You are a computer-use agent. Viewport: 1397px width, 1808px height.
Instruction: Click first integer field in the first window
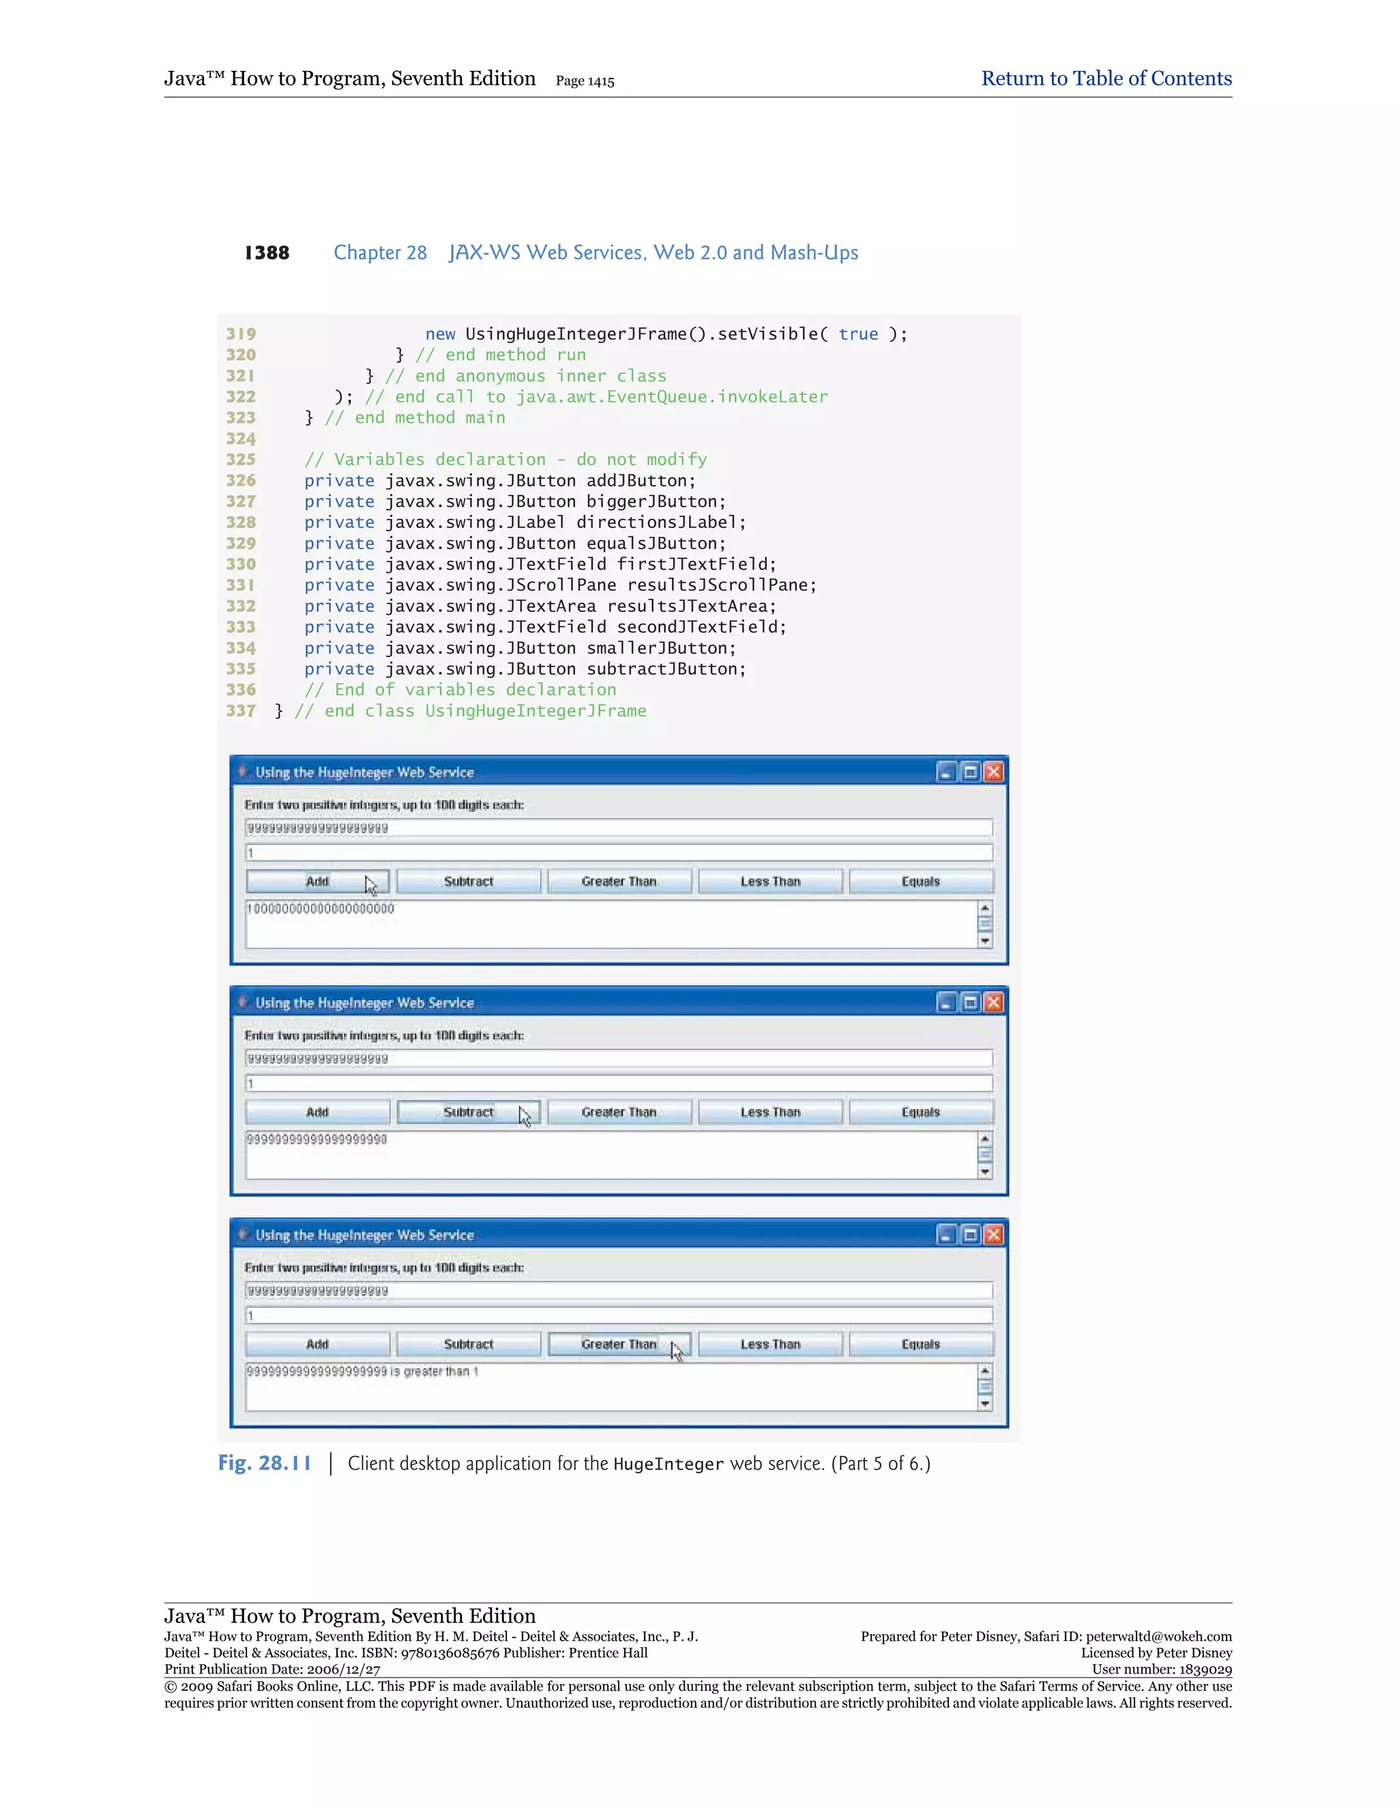tap(619, 828)
